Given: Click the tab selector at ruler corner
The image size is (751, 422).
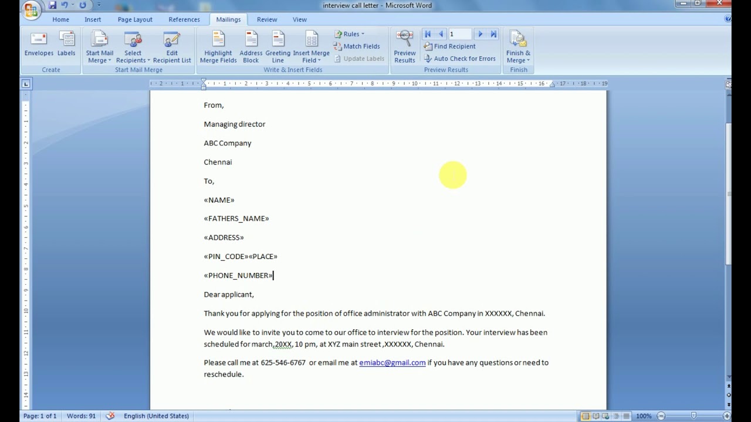Looking at the screenshot, I should click(26, 84).
